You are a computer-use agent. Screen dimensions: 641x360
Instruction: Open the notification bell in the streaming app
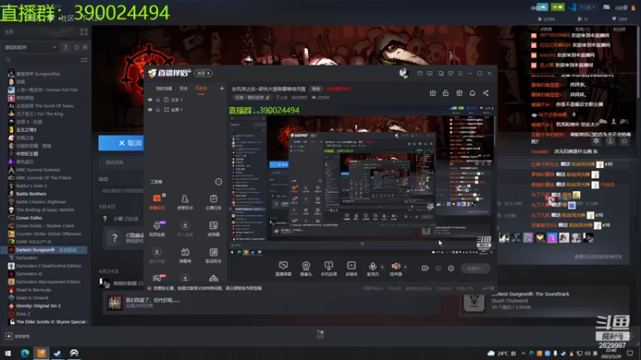472,93
